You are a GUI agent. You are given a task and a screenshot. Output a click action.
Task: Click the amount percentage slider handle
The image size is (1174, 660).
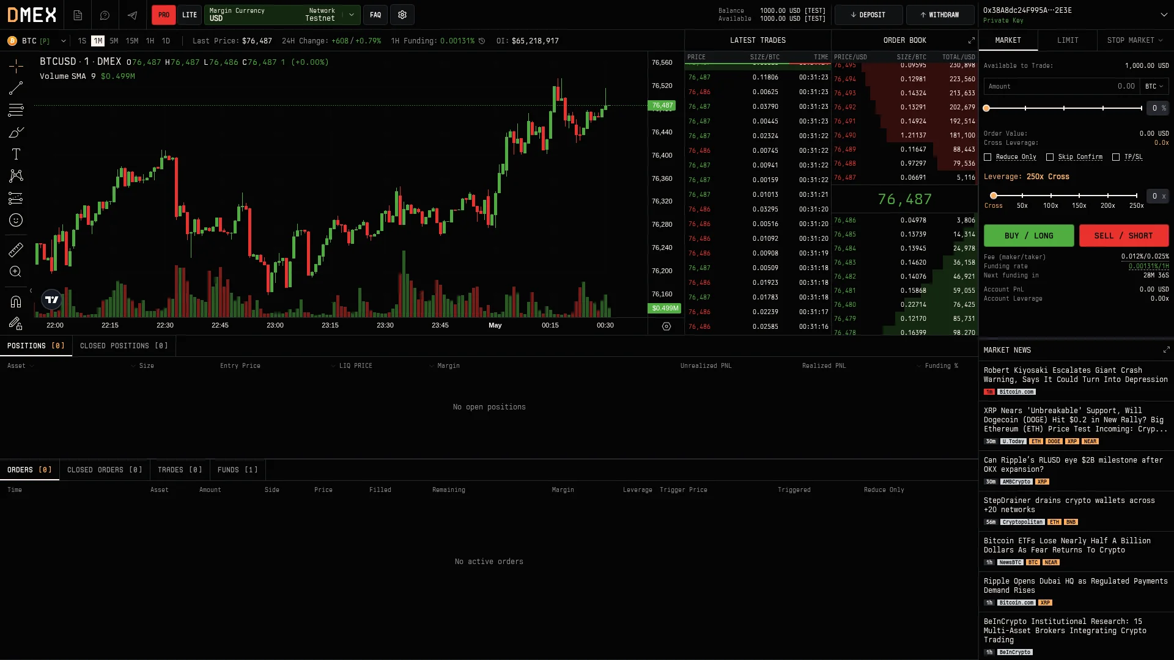pos(986,108)
